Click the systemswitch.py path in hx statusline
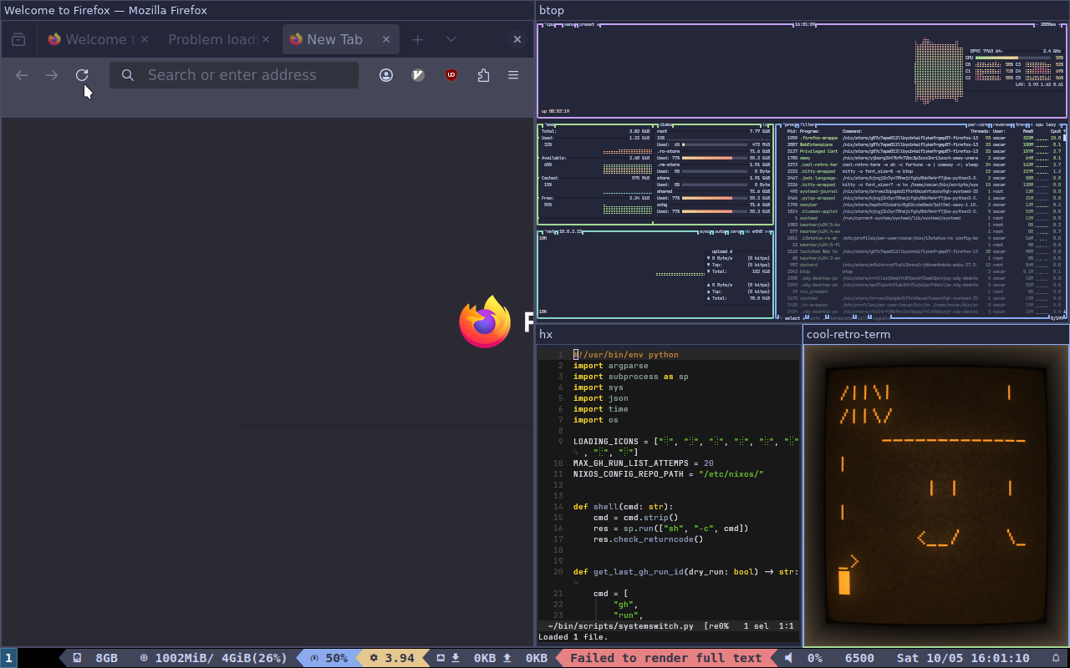 621,625
